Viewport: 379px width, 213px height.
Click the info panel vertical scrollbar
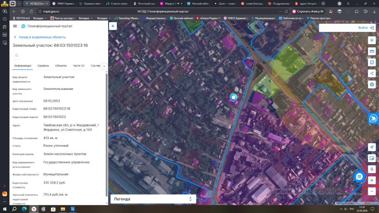[107, 135]
